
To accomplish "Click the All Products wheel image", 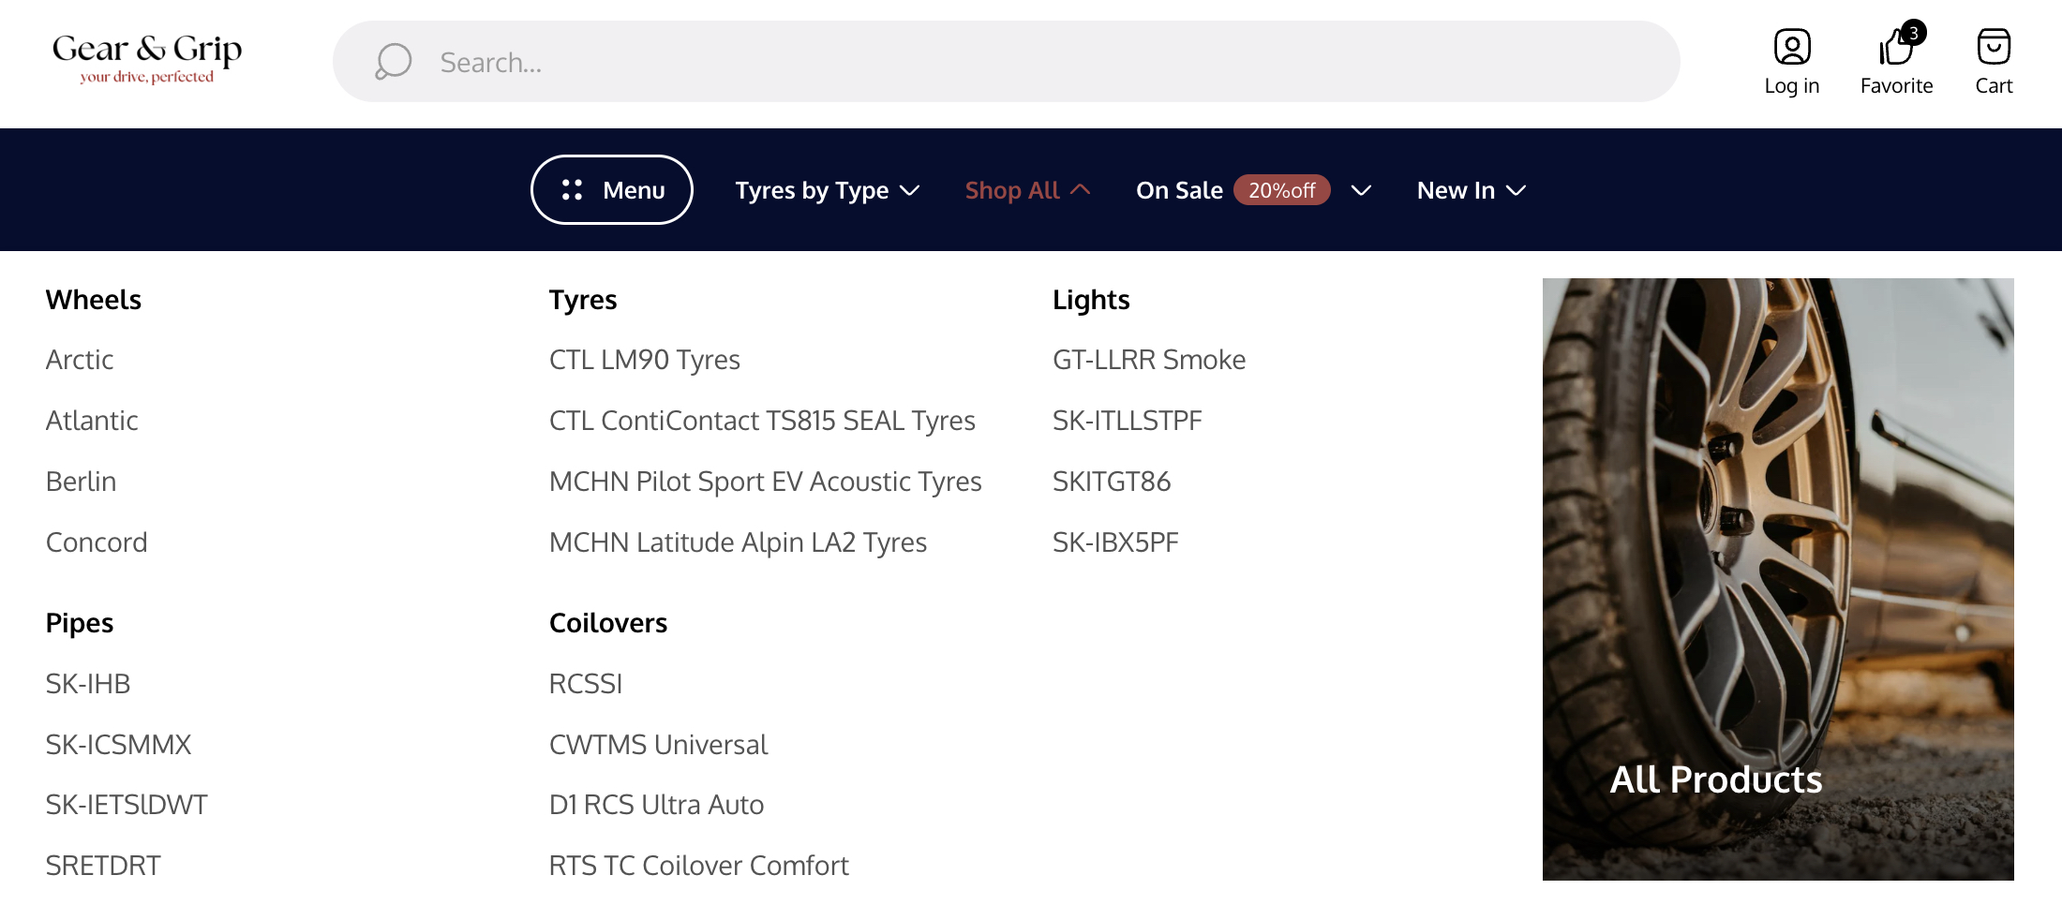I will point(1777,578).
